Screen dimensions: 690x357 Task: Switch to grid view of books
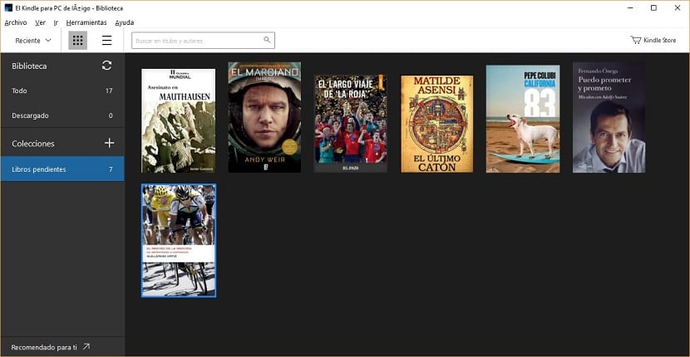click(78, 41)
